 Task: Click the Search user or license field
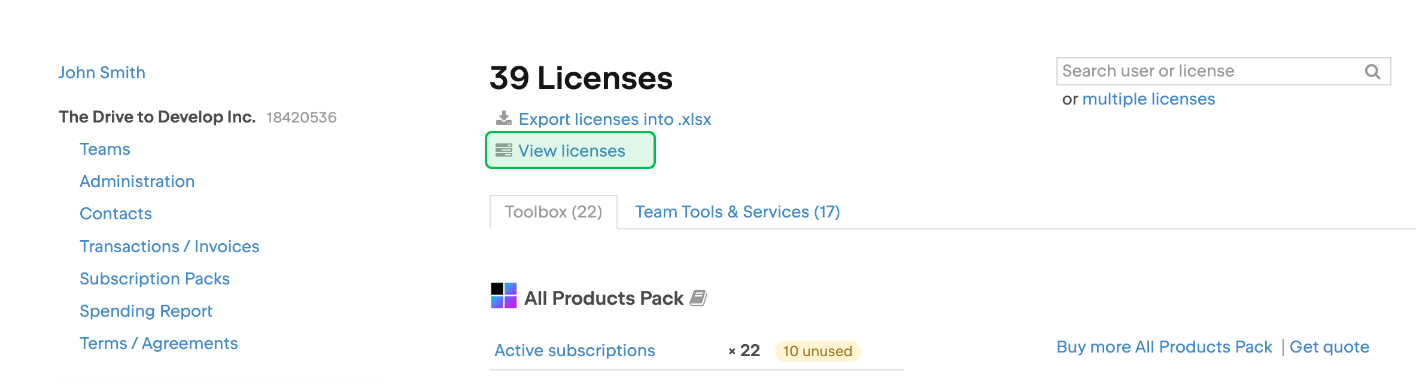(x=1197, y=71)
